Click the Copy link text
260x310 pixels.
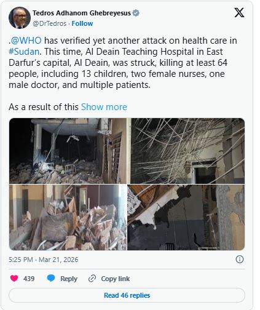coord(116,279)
